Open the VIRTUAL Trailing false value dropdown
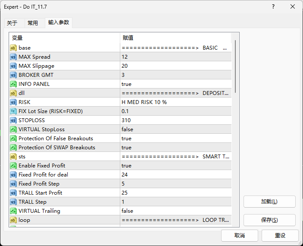Screen dimensions: 303x246 click(176, 211)
